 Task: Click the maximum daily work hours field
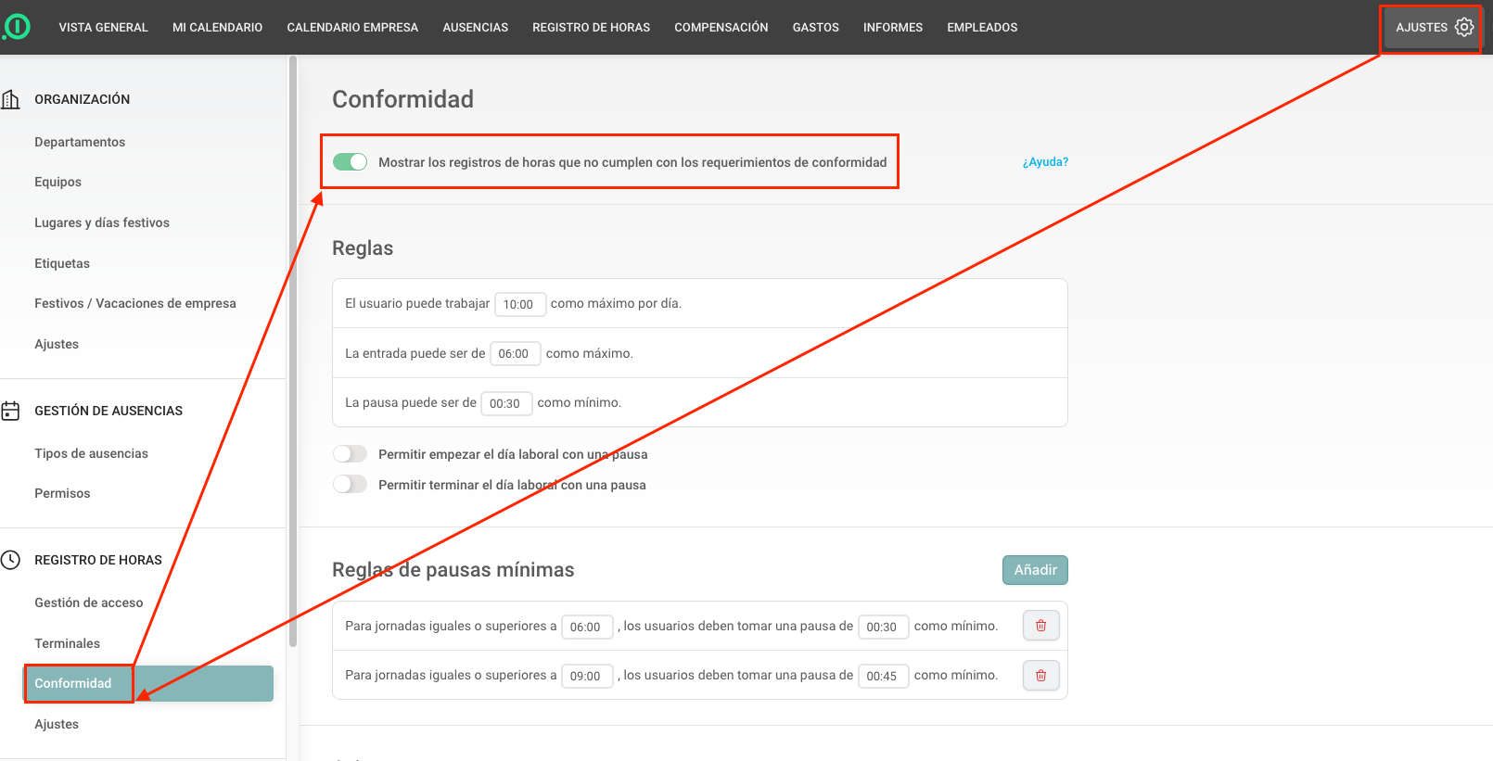[519, 304]
